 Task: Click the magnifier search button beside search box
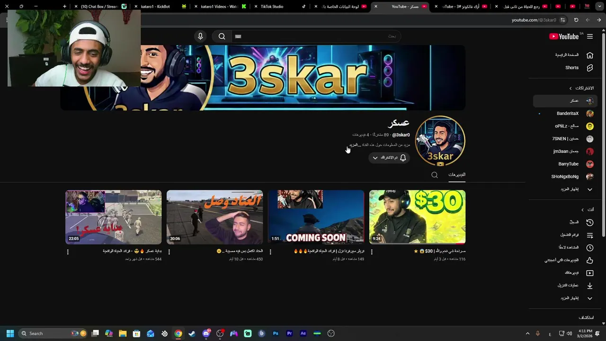tap(222, 36)
